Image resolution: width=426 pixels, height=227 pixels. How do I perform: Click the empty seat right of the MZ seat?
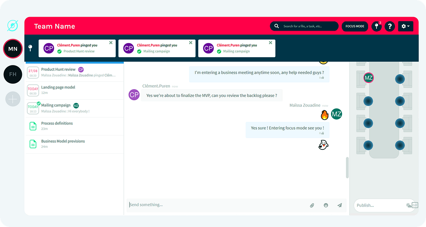click(400, 79)
